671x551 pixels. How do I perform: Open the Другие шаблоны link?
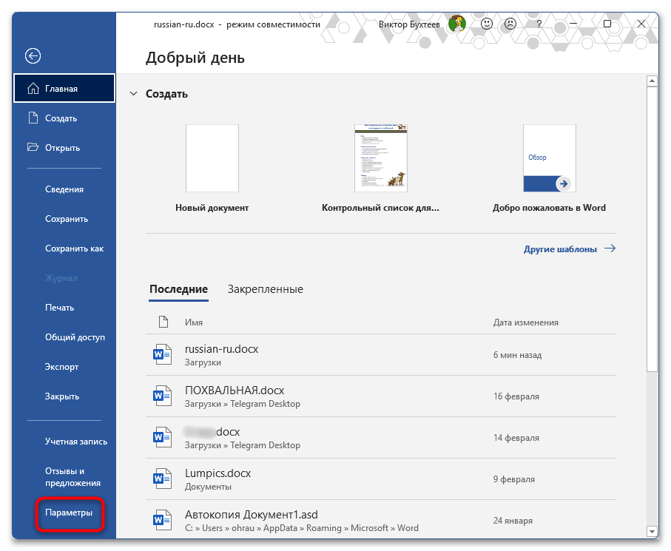tap(560, 249)
